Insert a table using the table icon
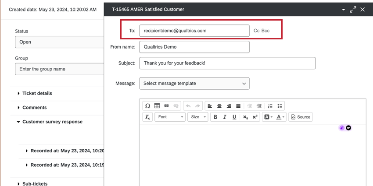Screen dimensions: 373x186 coord(157,106)
